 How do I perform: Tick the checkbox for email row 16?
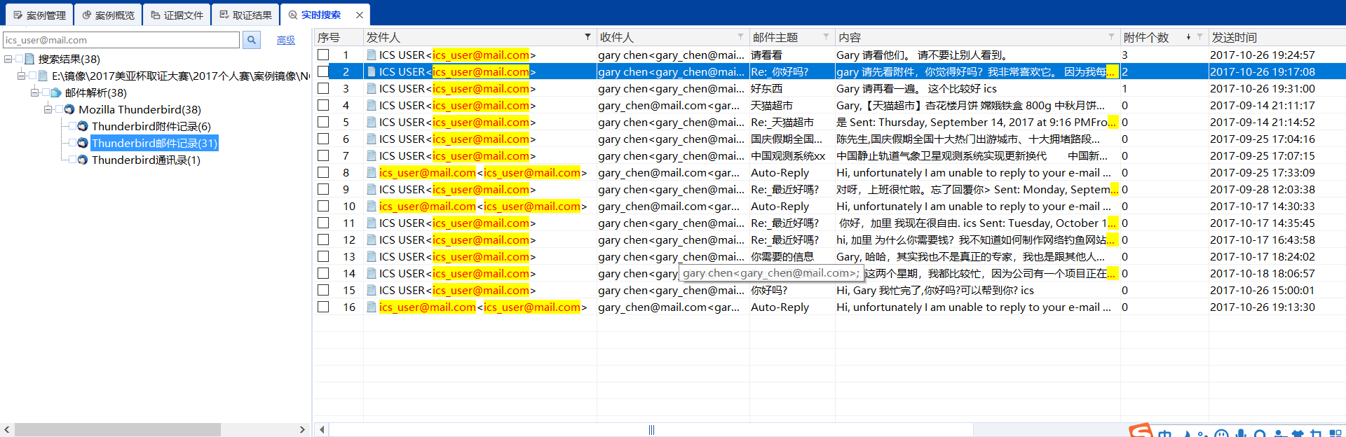coord(323,307)
